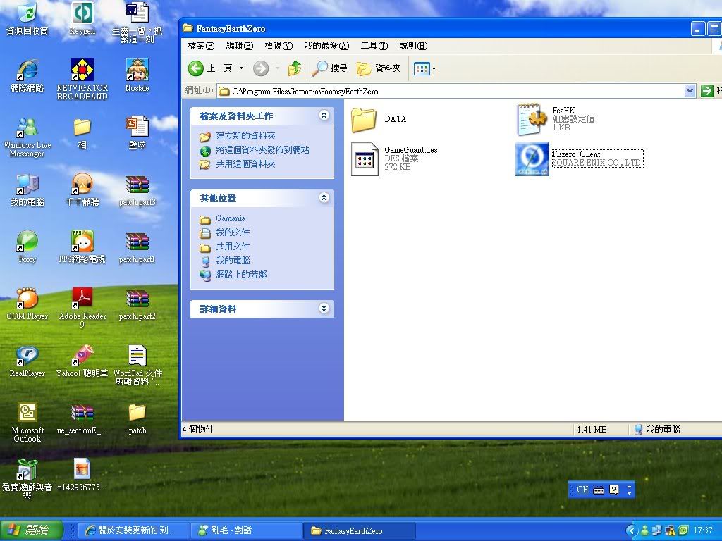Select the Microsoft Outlook desktop icon
The width and height of the screenshot is (722, 541).
27,422
